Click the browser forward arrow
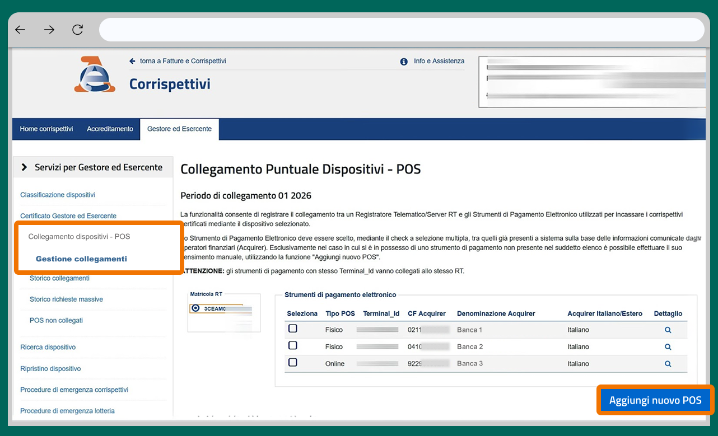The width and height of the screenshot is (718, 436). point(49,30)
